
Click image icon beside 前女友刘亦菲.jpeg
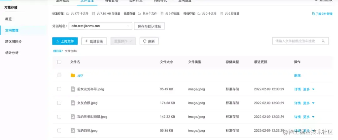pyautogui.click(x=73, y=89)
